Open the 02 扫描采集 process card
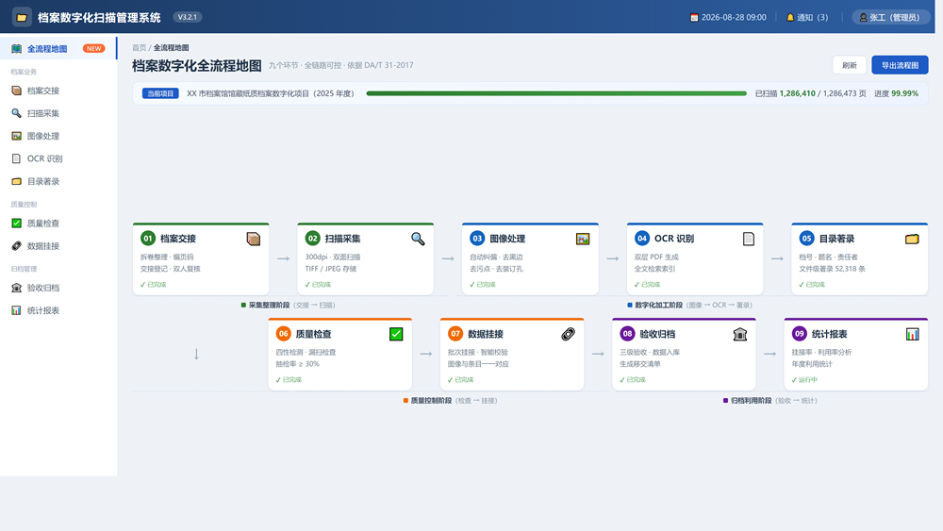Screen dimensions: 943x531 (x=366, y=259)
